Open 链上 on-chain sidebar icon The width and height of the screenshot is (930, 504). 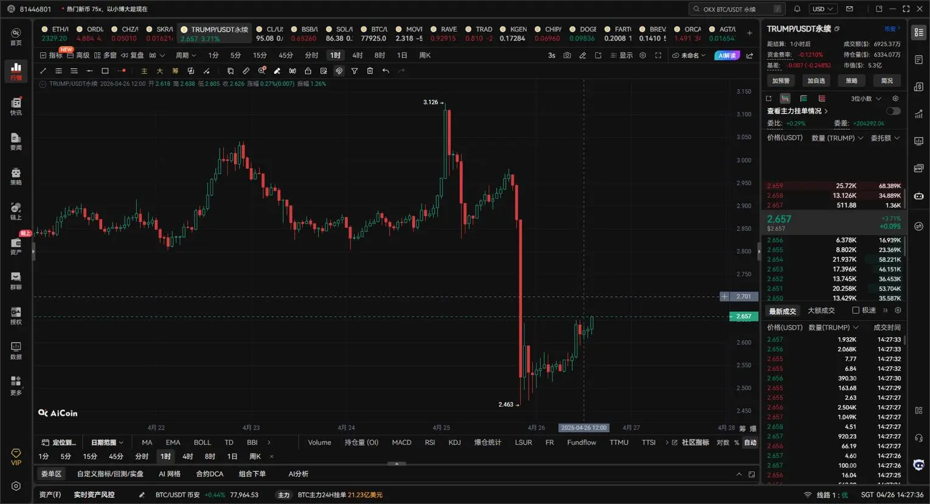point(16,211)
